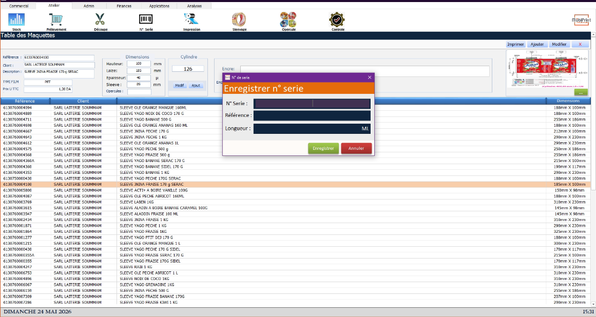Select row SLEEVE YAGO GRENADINE 1KG

(296, 285)
